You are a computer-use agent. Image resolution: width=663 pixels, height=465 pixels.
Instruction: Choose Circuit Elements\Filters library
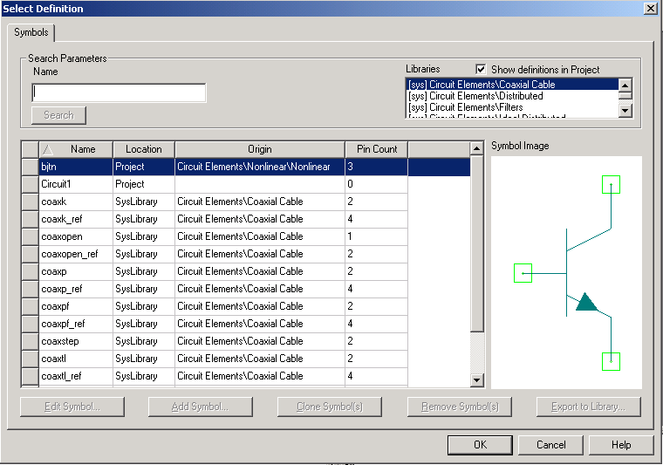point(511,107)
